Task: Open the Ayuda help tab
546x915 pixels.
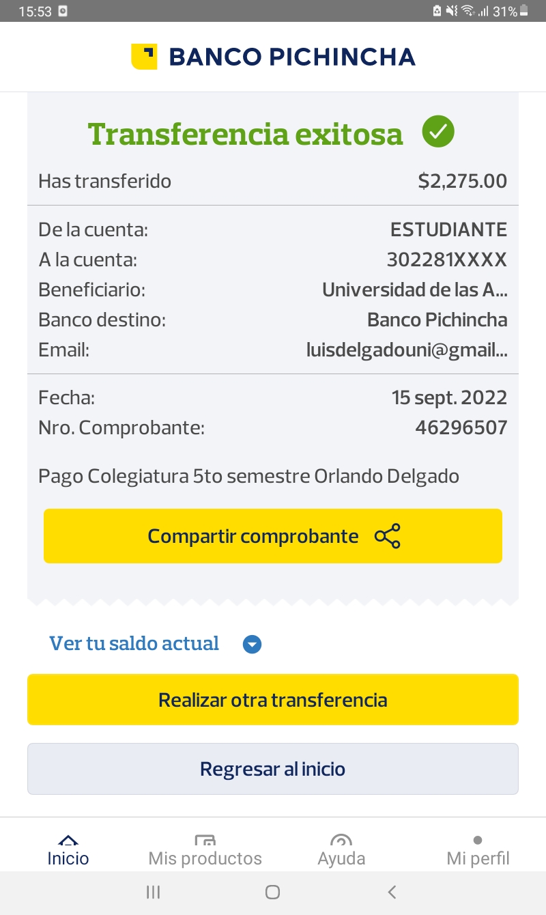Action: point(341,851)
